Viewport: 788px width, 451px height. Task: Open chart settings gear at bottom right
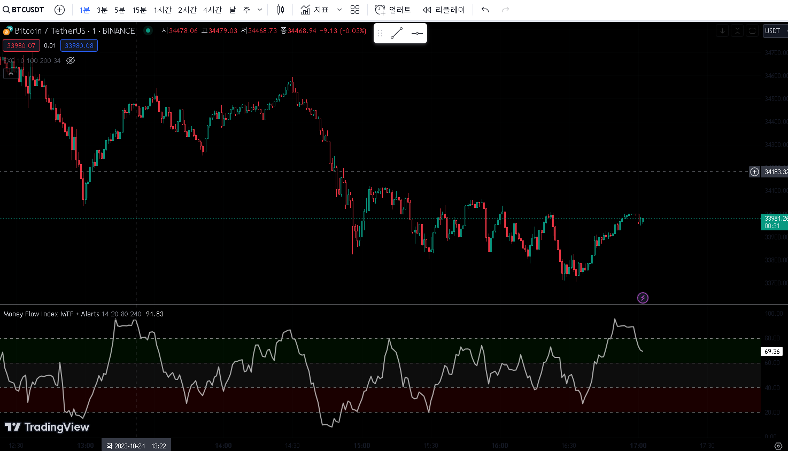pyautogui.click(x=778, y=446)
